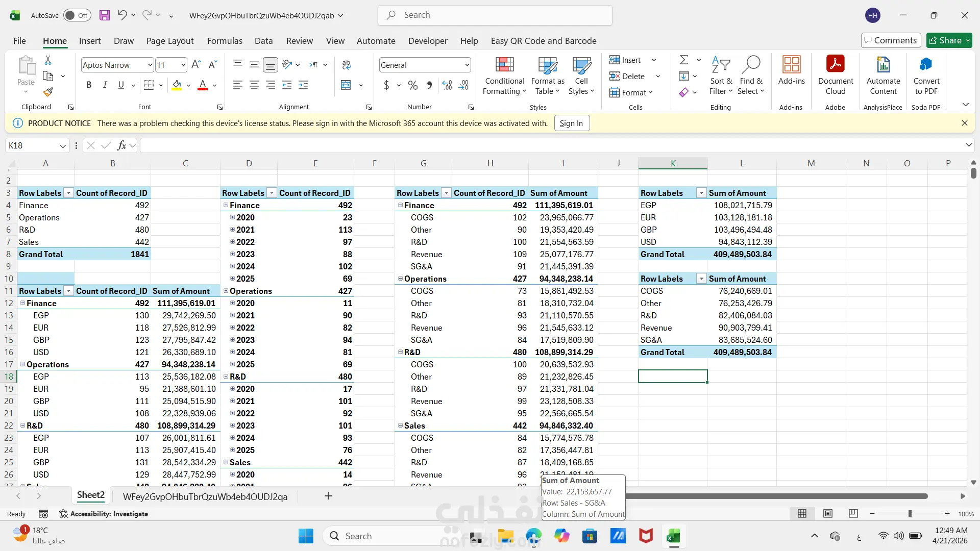
Task: Open the Fill Color yellow swatch
Action: pos(177,85)
